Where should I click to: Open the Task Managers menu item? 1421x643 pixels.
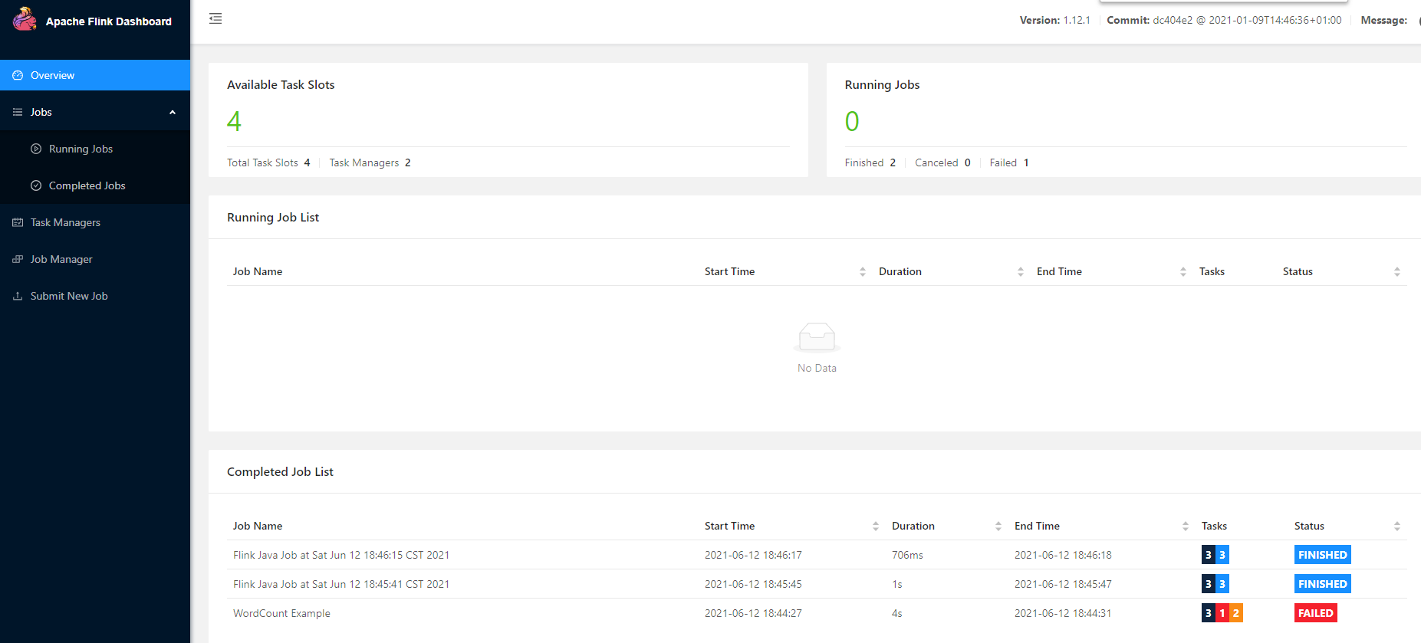pos(65,222)
